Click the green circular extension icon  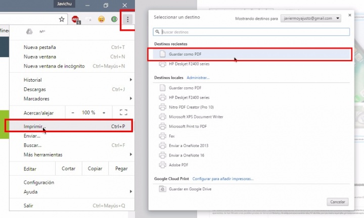114,19
